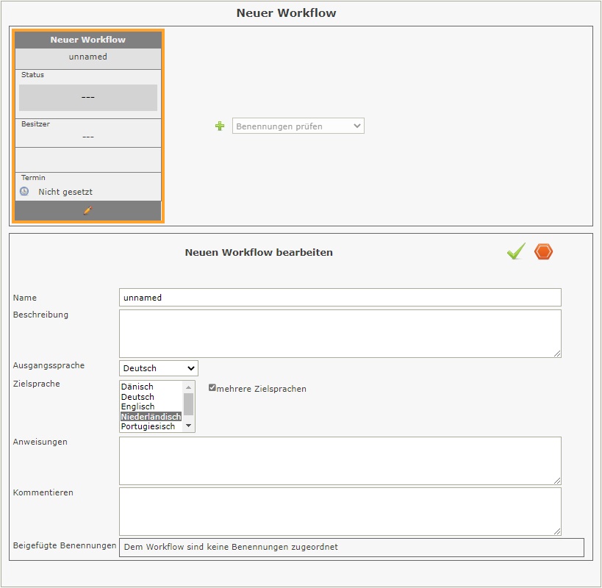The image size is (602, 588).
Task: Click the highlighted Niederländisch list entry
Action: click(x=151, y=417)
